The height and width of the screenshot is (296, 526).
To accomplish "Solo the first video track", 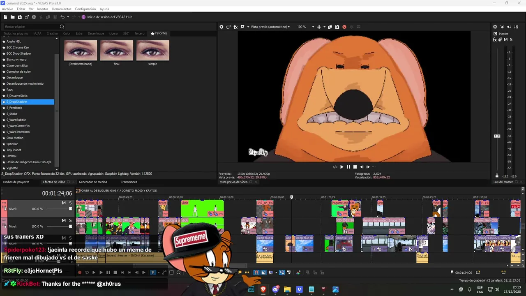I will [70, 203].
